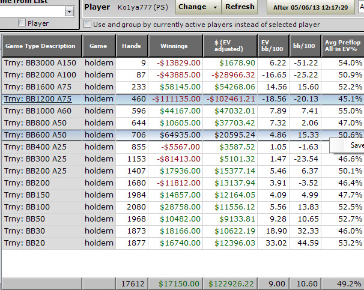
Task: Choose Save from the context menu
Action: click(x=356, y=145)
